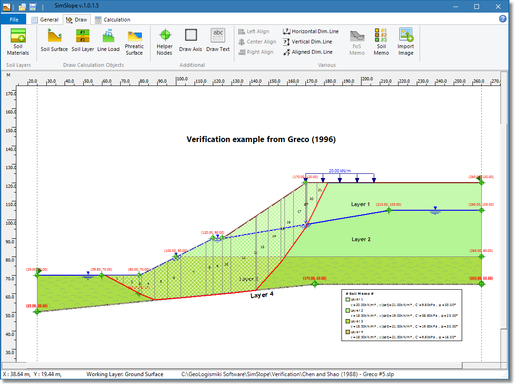Pick the Aligned Dim. Line tool

[311, 52]
